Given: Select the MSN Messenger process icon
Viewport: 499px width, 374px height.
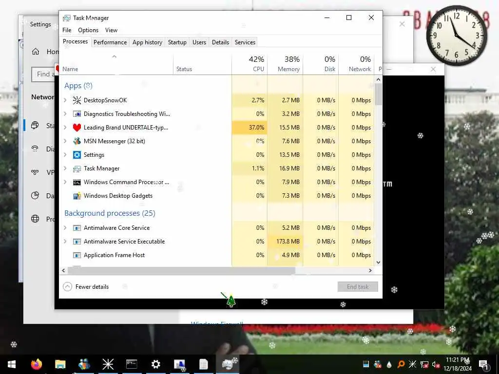Looking at the screenshot, I should [x=77, y=141].
